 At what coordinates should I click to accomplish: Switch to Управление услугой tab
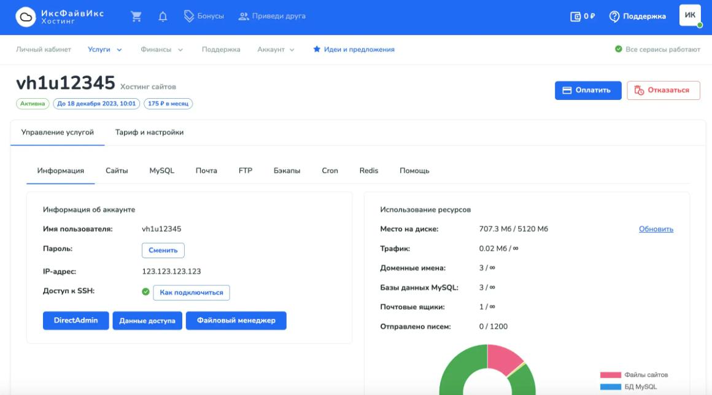[x=58, y=132]
